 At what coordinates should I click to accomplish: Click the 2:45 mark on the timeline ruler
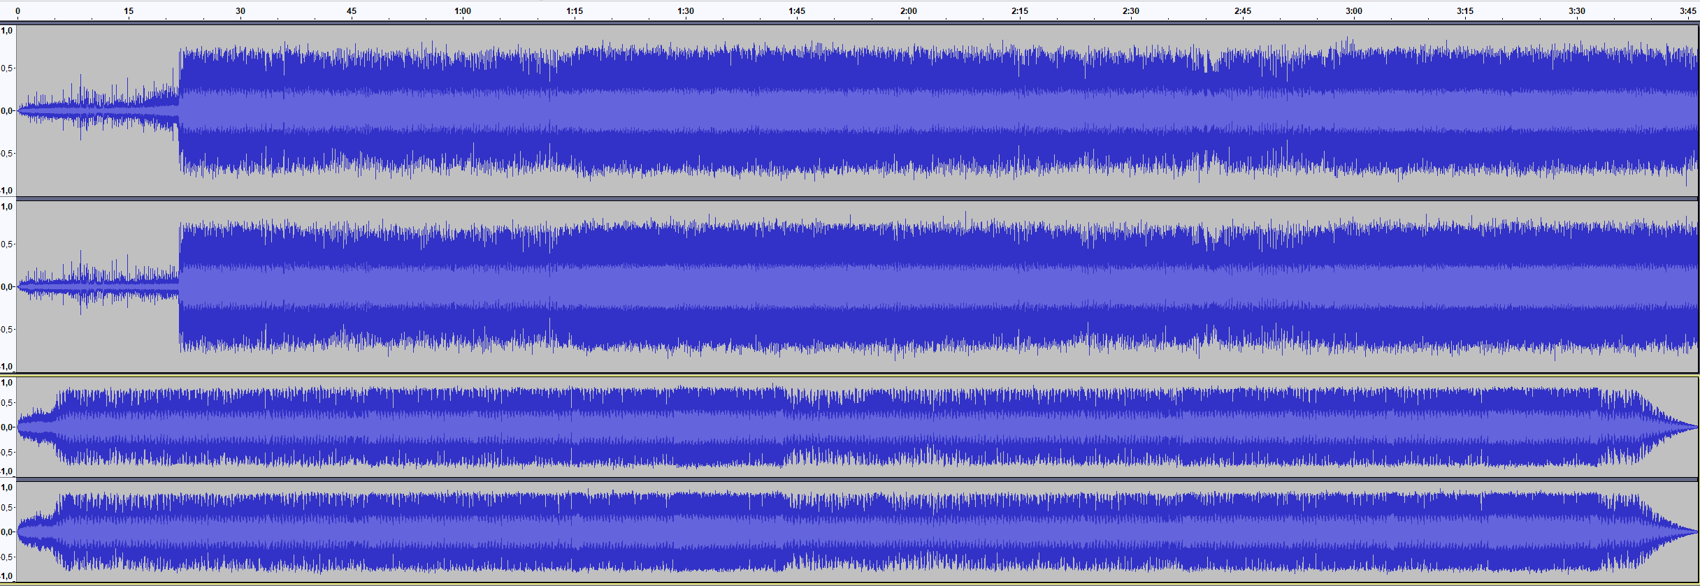[x=1243, y=11]
